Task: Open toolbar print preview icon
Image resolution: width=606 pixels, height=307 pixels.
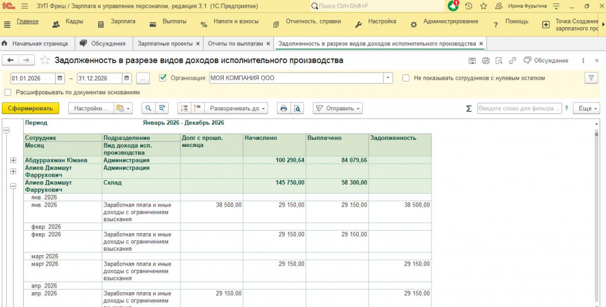Action: 297,109
